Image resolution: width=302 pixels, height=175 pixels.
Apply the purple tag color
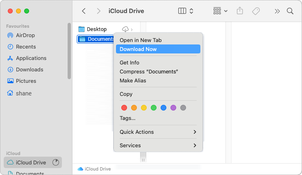pos(173,108)
